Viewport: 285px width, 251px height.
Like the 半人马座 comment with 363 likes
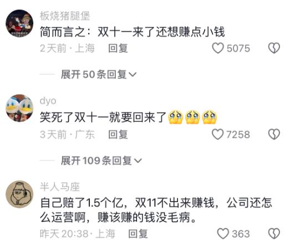pyautogui.click(x=223, y=233)
